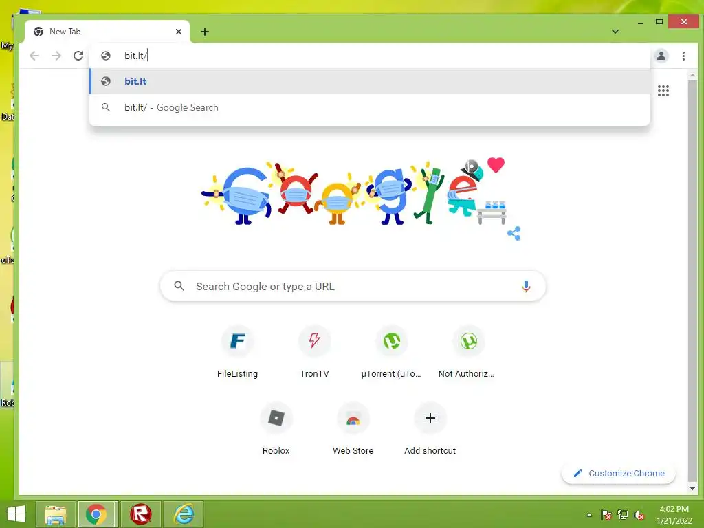Click the browser back arrow
Image resolution: width=704 pixels, height=528 pixels.
[x=34, y=56]
